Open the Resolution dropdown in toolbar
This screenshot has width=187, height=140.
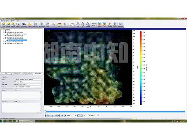coord(94,25)
